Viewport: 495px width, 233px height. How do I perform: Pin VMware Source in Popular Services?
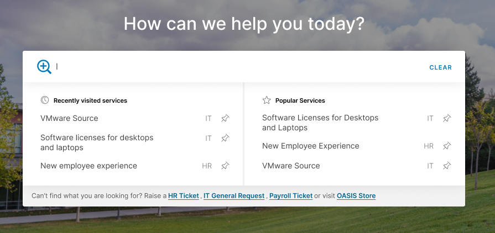coord(447,166)
